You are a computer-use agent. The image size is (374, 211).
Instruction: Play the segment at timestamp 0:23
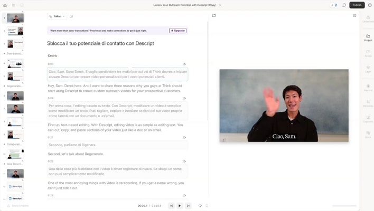click(x=184, y=161)
